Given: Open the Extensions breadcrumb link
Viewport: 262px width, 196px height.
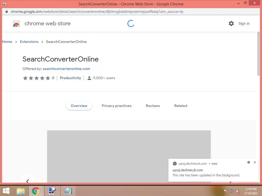Looking at the screenshot, I should tap(29, 42).
